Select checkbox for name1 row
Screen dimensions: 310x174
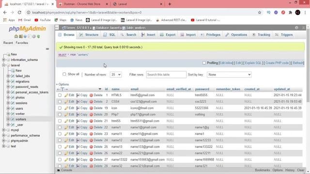(60, 128)
